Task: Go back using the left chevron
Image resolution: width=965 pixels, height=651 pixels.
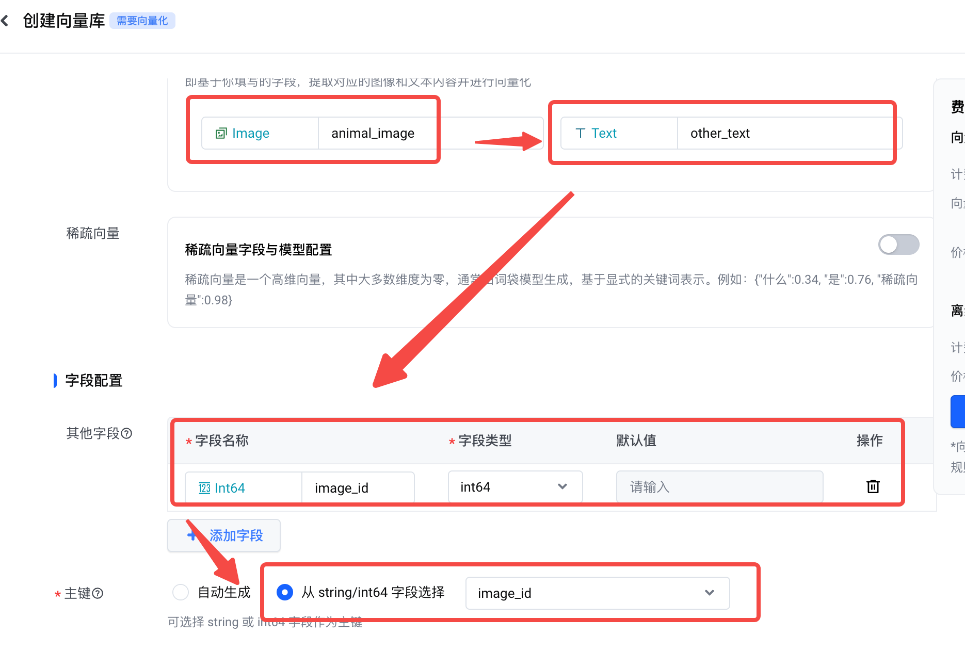Action: 5,21
